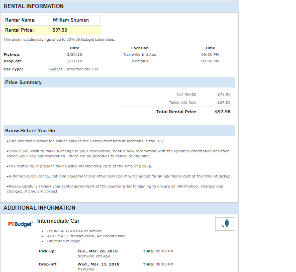
Task: Click the Car Rental amount $73.95
Action: (224, 94)
